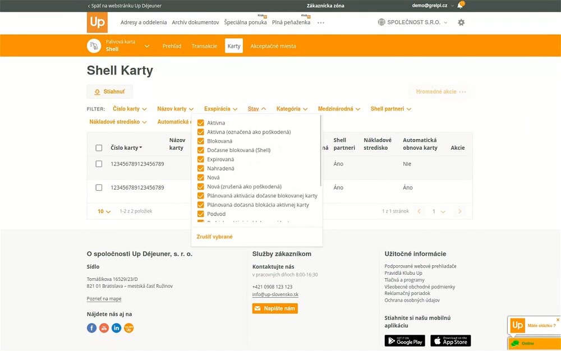
Task: Open Facebook social page icon
Action: click(91, 328)
